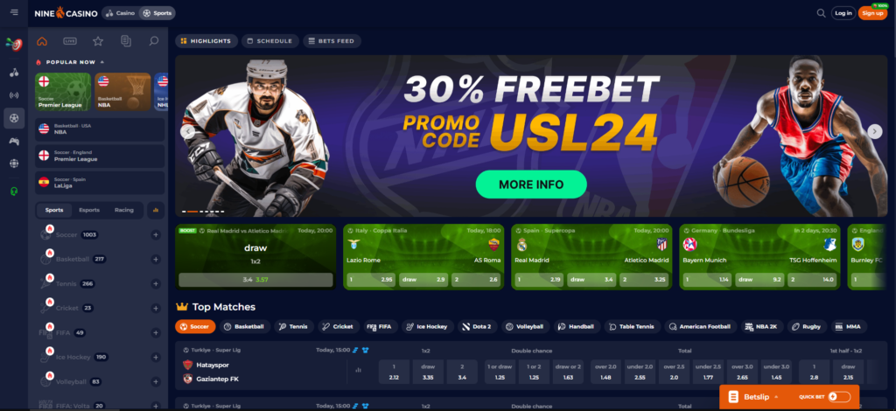Click the Sign up button
The image size is (896, 411).
click(x=872, y=13)
